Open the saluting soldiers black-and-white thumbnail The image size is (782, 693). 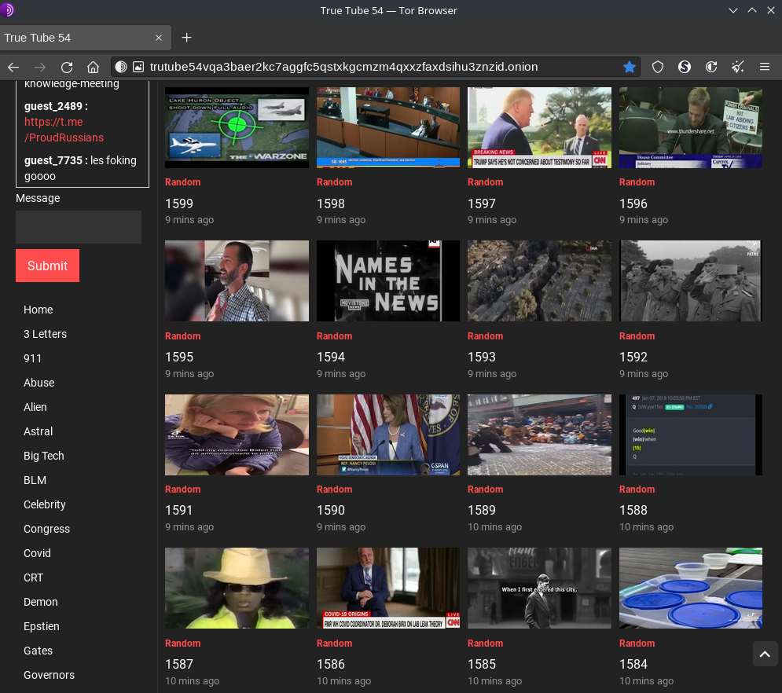click(x=691, y=281)
